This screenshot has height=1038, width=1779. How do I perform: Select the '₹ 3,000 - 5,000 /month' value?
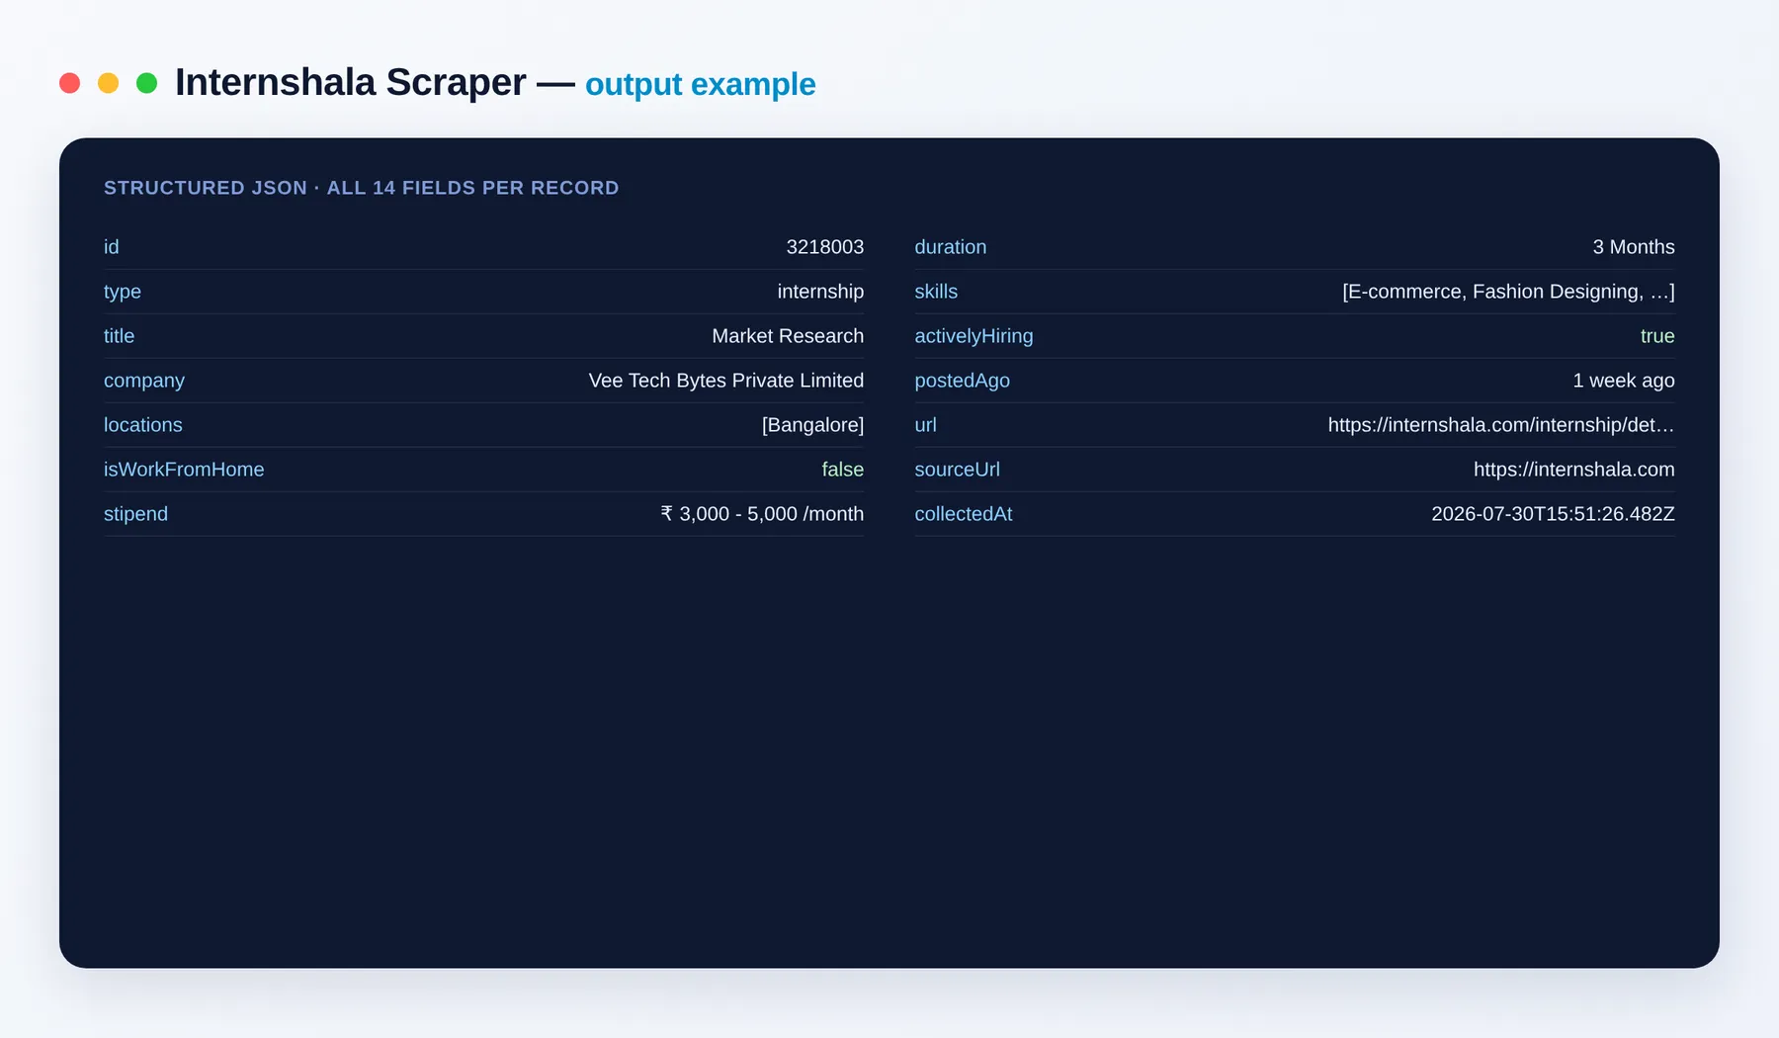point(762,514)
